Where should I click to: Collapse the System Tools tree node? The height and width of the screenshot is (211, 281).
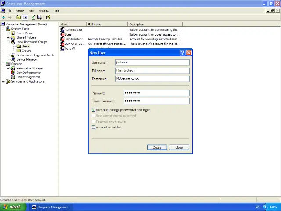[x=3, y=29]
